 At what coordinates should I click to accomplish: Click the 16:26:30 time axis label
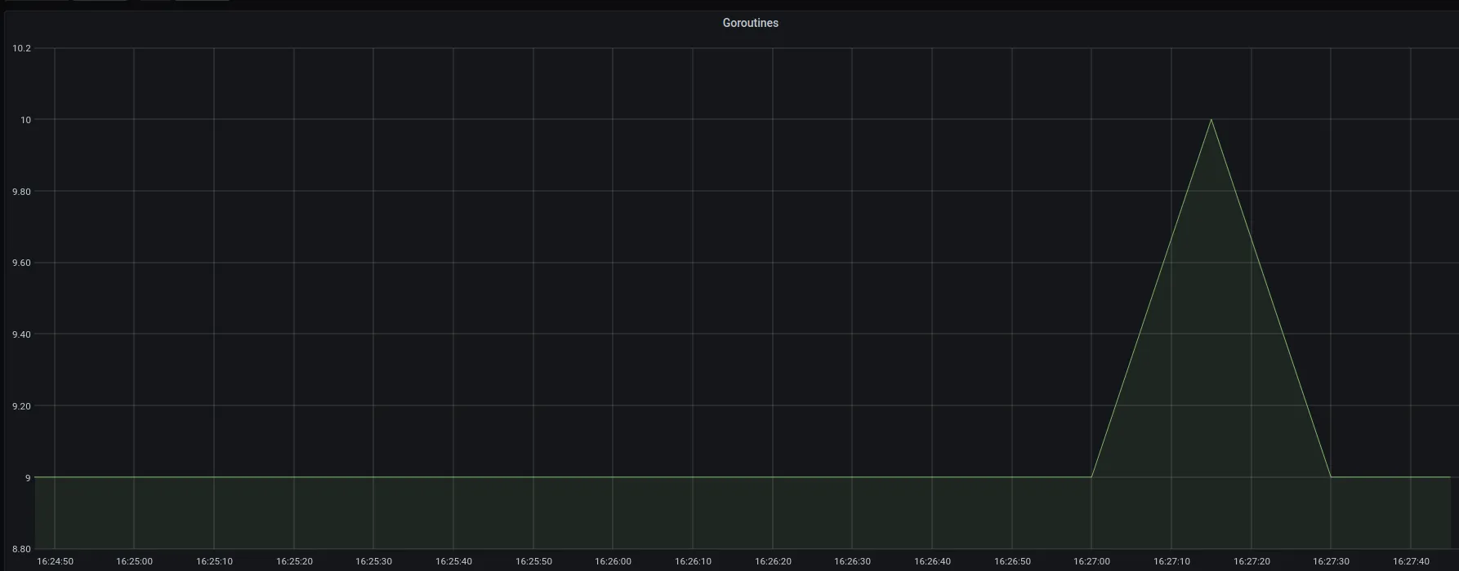click(x=852, y=561)
